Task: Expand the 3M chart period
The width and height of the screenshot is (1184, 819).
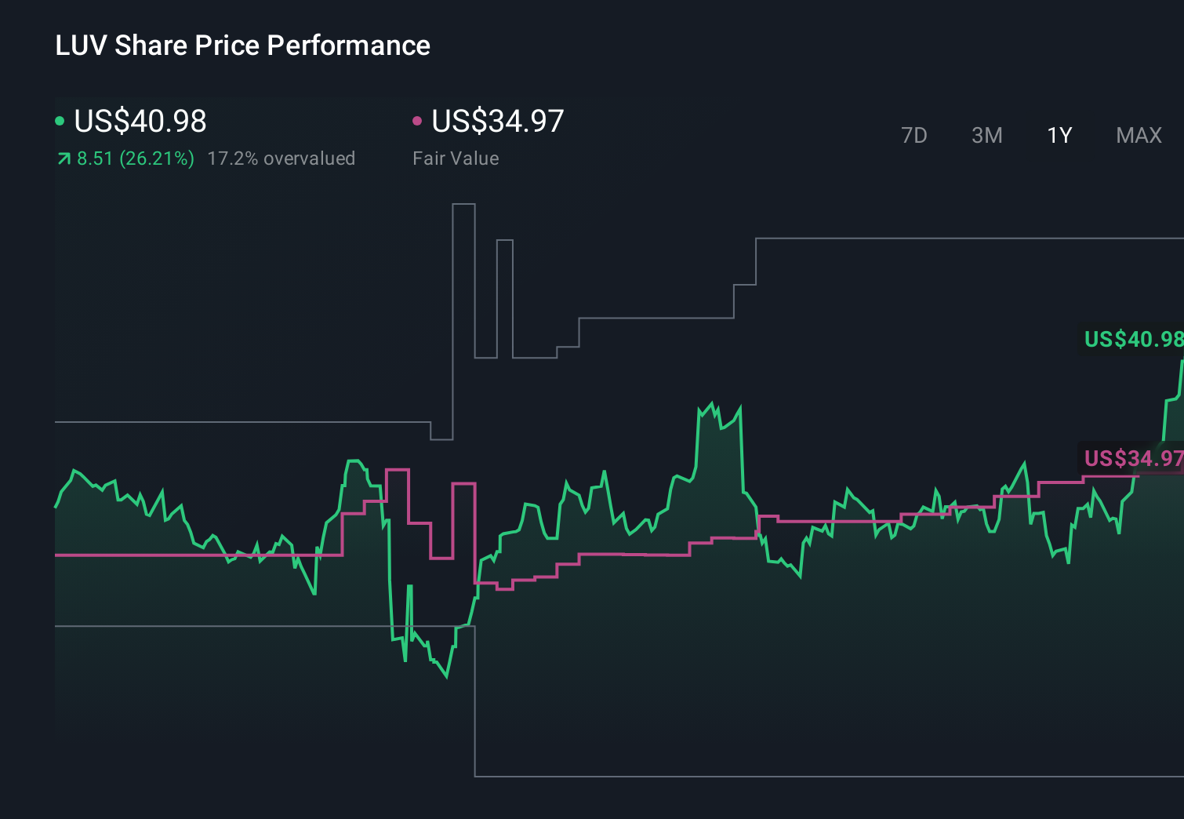Action: click(x=986, y=135)
